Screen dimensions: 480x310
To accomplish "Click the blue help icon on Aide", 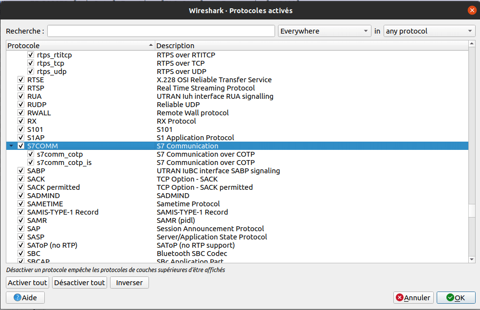I will [18, 297].
